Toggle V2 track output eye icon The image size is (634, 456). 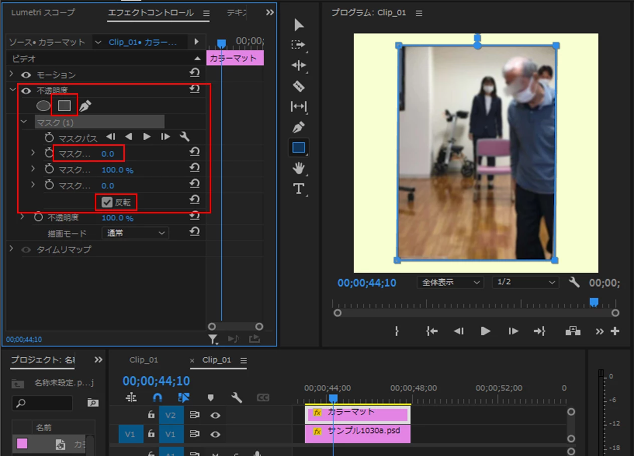click(216, 415)
